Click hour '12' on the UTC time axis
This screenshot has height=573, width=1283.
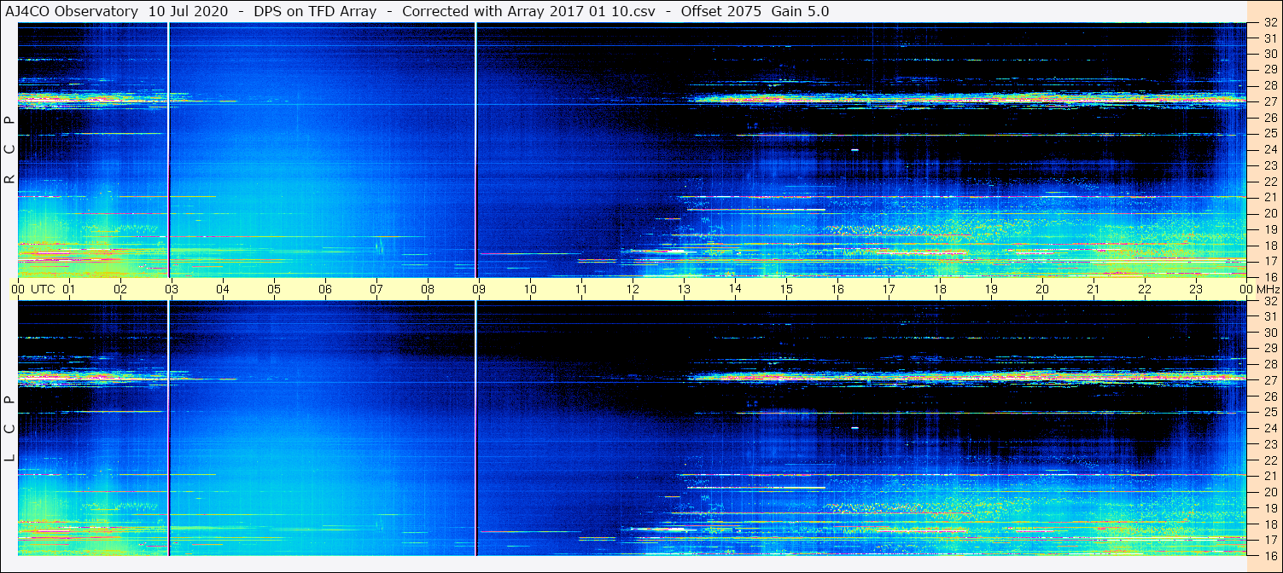[633, 289]
